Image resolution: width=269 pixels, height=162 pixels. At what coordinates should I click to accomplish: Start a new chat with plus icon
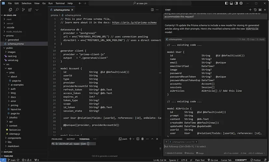pos(250,10)
